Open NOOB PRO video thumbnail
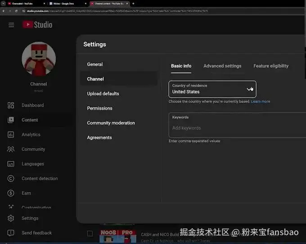Image resolution: width=306 pixels, height=244 pixels. pos(118,236)
